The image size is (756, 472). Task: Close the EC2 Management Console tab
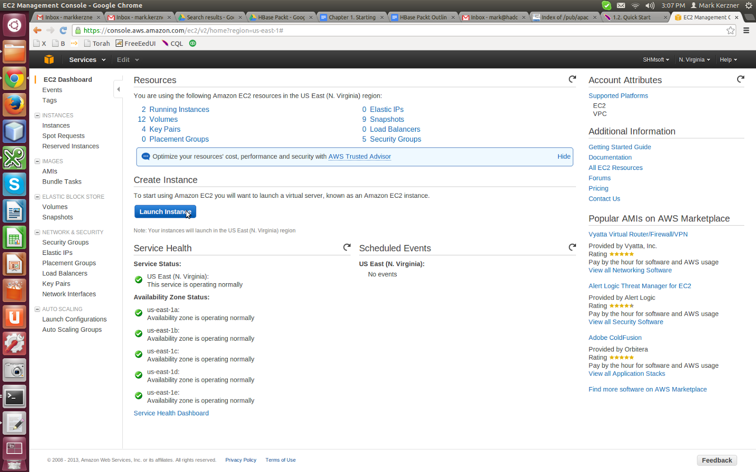(737, 17)
